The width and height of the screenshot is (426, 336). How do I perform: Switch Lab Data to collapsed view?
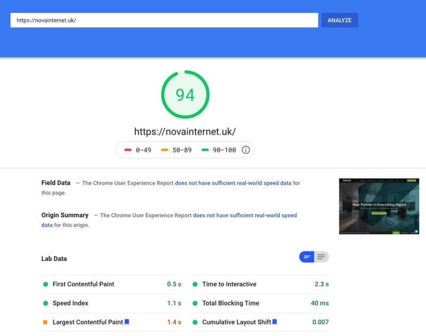307,257
